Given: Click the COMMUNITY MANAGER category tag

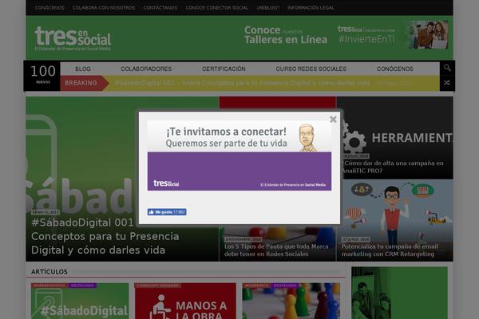Looking at the screenshot, I should (x=157, y=286).
